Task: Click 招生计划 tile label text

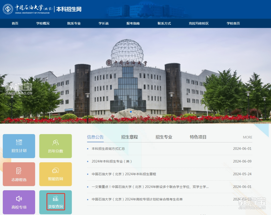Action: [x=19, y=150]
